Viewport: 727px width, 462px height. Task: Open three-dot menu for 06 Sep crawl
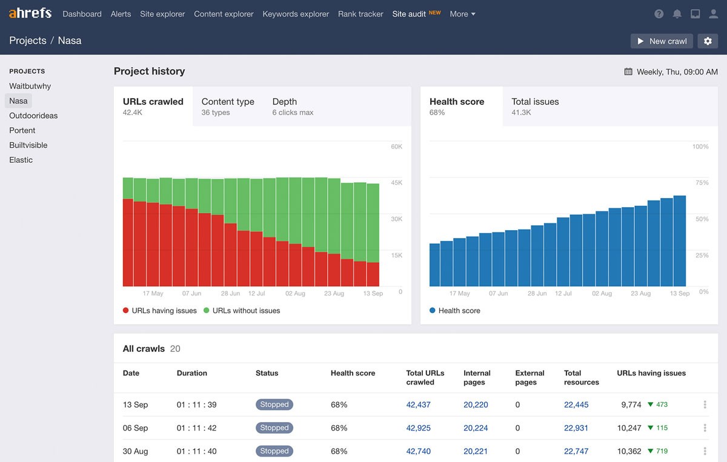click(x=705, y=428)
